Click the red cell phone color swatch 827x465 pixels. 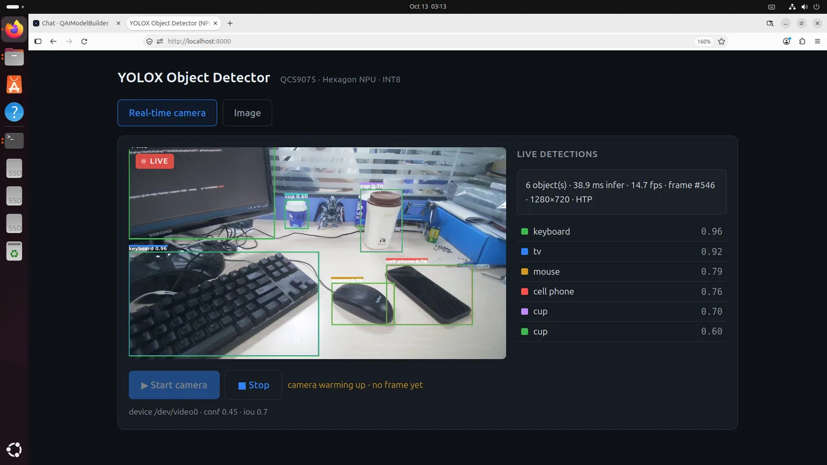coord(525,291)
